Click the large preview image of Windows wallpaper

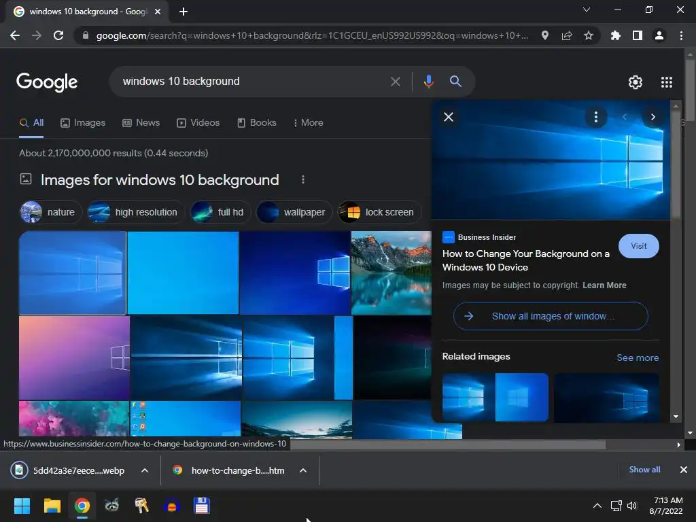[551, 160]
